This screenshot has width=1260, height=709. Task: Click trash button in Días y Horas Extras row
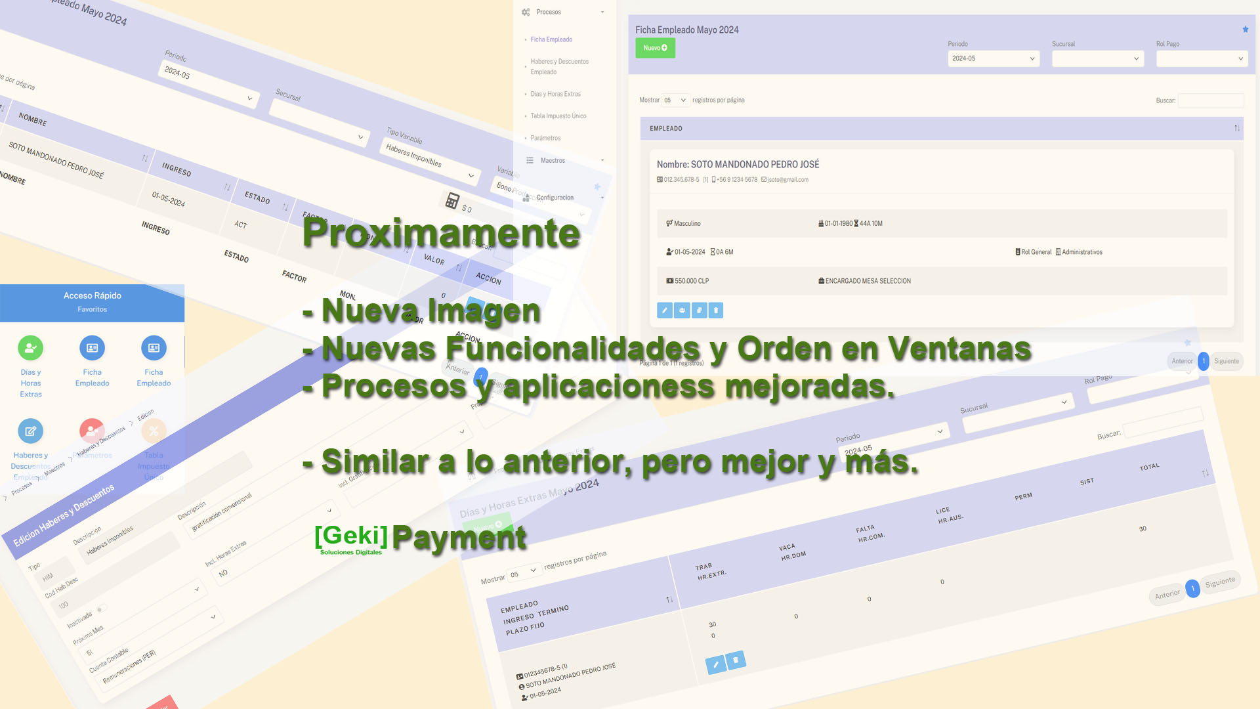pos(736,660)
